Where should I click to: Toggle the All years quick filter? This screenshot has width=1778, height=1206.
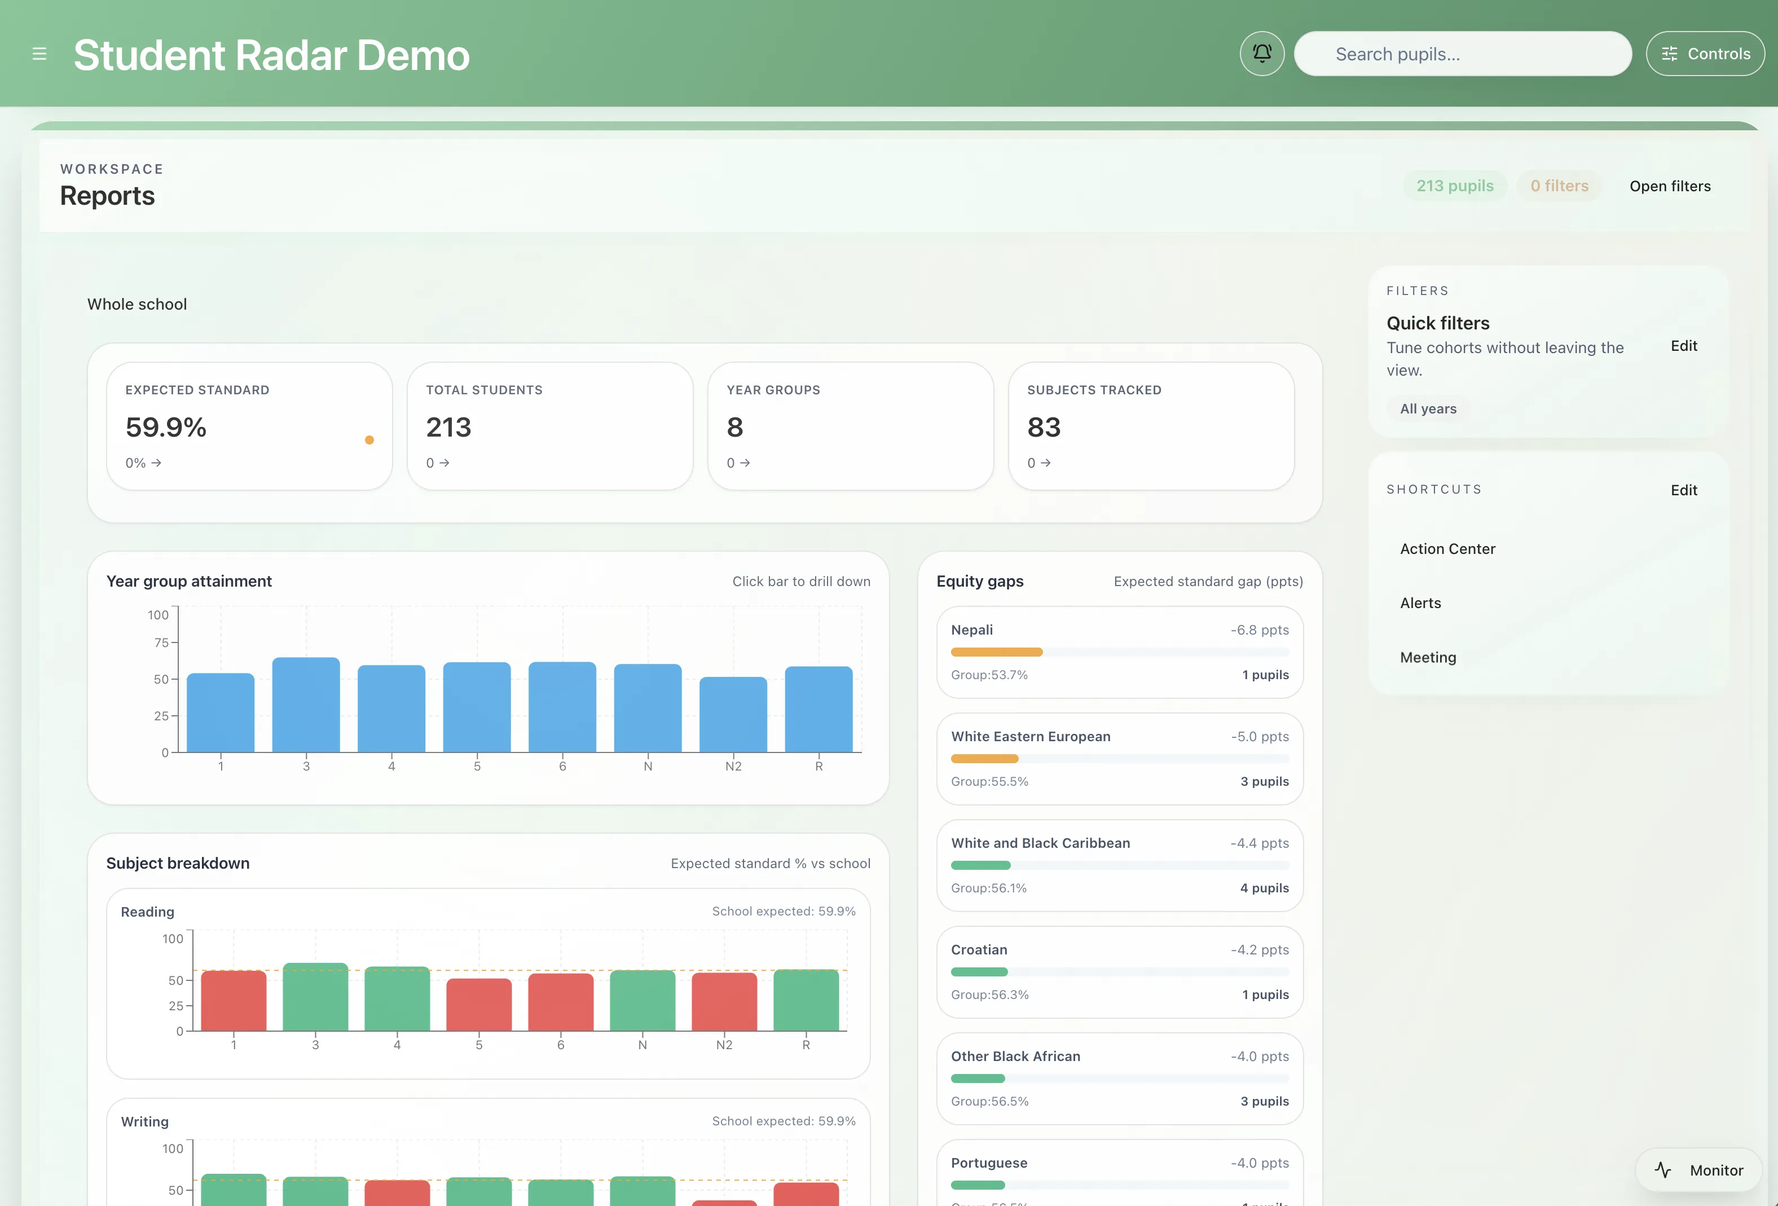[x=1427, y=408]
